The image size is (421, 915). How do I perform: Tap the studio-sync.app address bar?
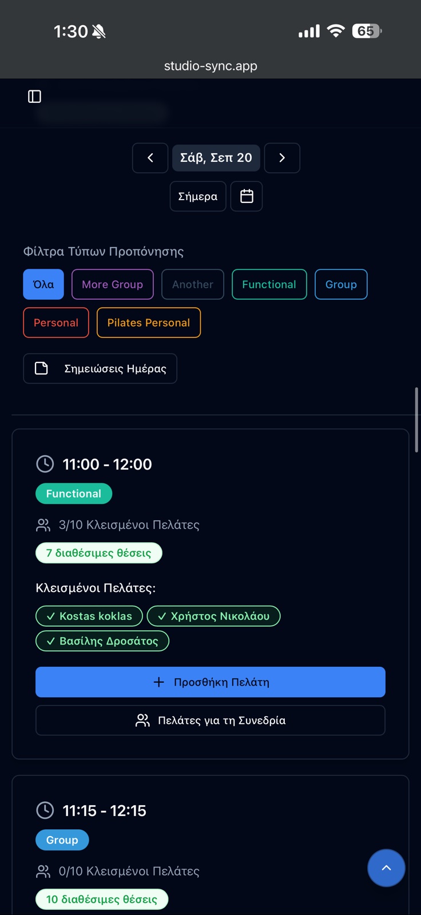pyautogui.click(x=210, y=66)
